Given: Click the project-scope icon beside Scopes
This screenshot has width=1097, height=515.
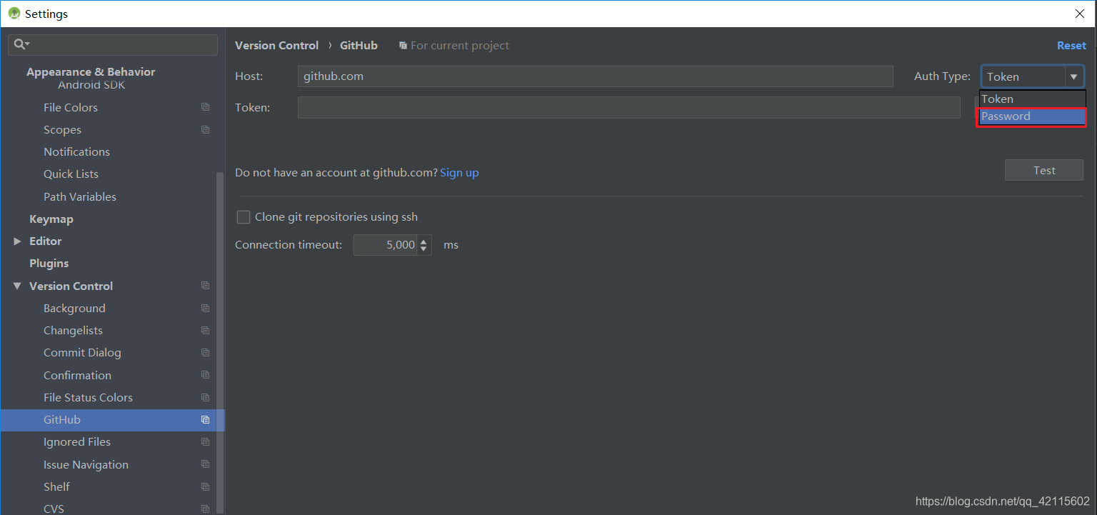Looking at the screenshot, I should coord(206,129).
